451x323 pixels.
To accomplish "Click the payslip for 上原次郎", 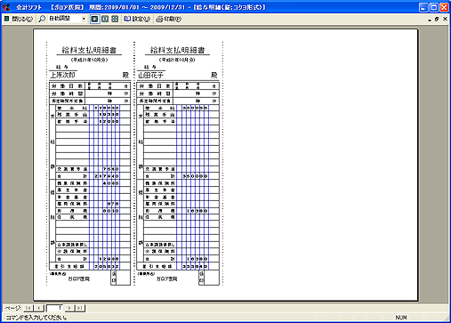I will 90,164.
